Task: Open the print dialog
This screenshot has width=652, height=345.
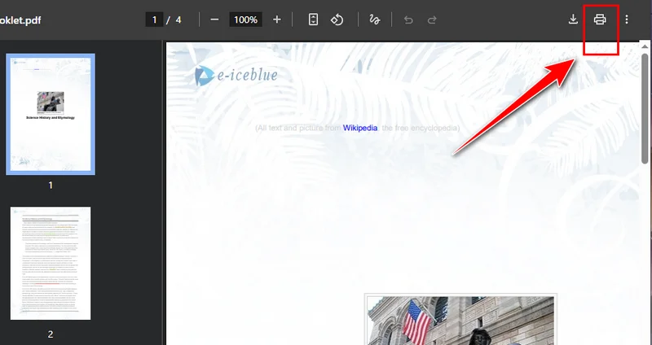Action: 600,19
